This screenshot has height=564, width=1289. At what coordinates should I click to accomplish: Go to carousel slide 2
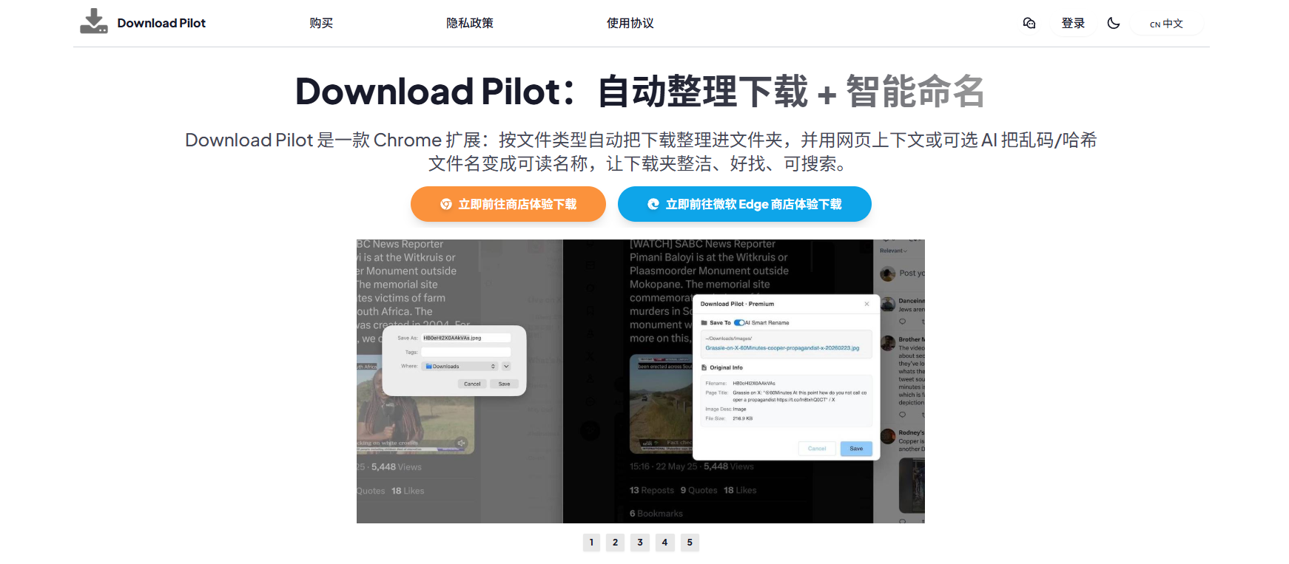tap(615, 543)
